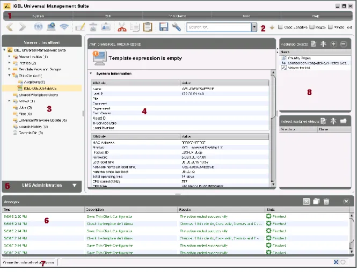Add an assigned object with the plus icon
Viewport: 357px width, 272px height.
point(333,44)
